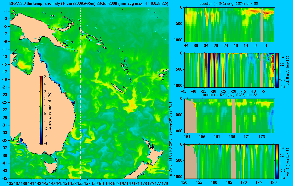Click "1000" depth label on lon=155 temperature section
The width and height of the screenshot is (293, 186).
point(179,40)
